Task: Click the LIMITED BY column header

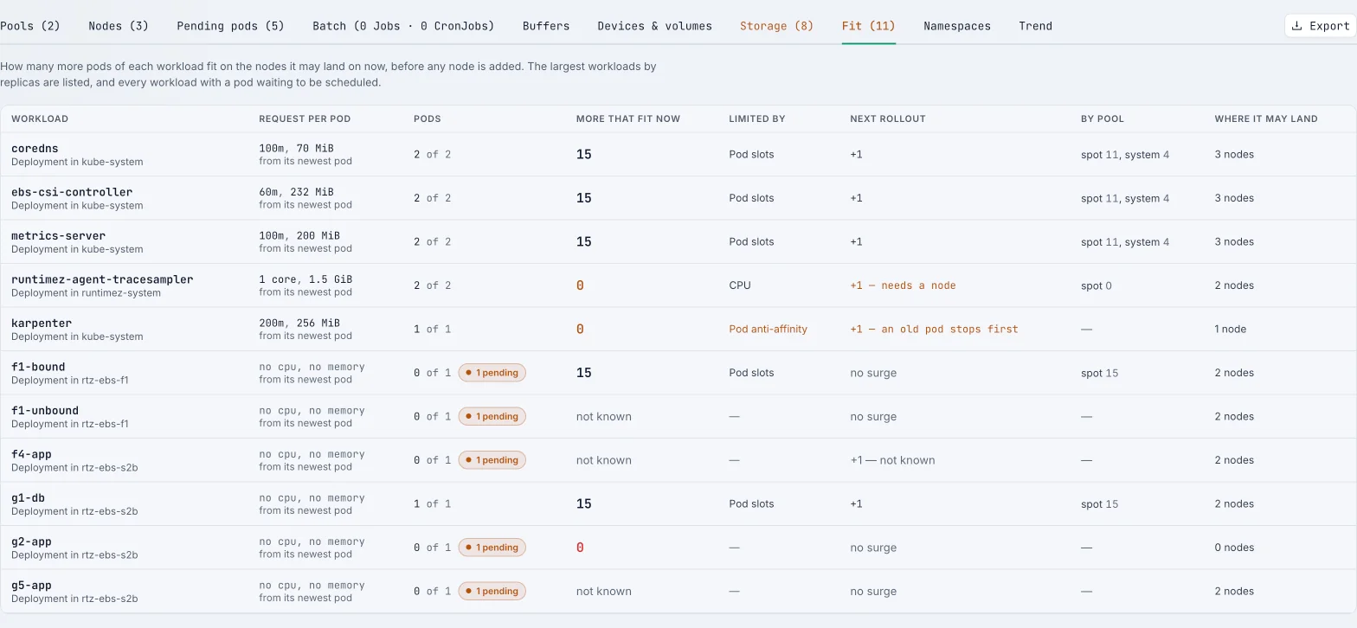Action: point(757,119)
